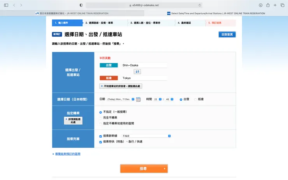Select step 5 預訂結果
The height and width of the screenshot is (180, 288).
pos(221,23)
